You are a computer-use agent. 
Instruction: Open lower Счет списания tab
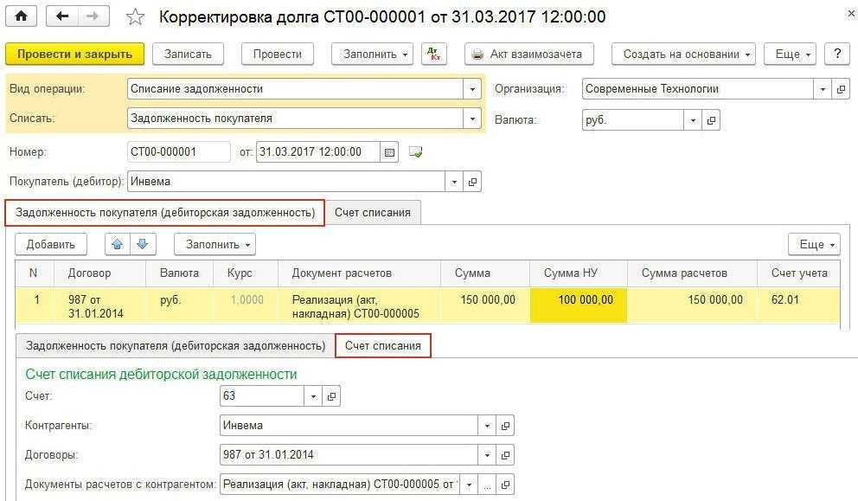[x=383, y=346]
